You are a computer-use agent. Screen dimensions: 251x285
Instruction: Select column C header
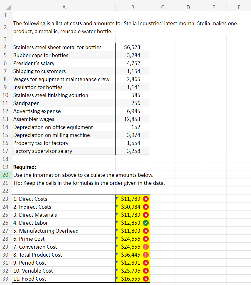pyautogui.click(x=163, y=7)
